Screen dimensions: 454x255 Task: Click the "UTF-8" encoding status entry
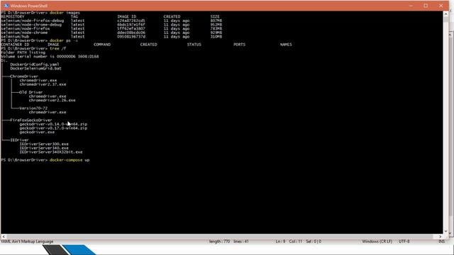coord(404,242)
